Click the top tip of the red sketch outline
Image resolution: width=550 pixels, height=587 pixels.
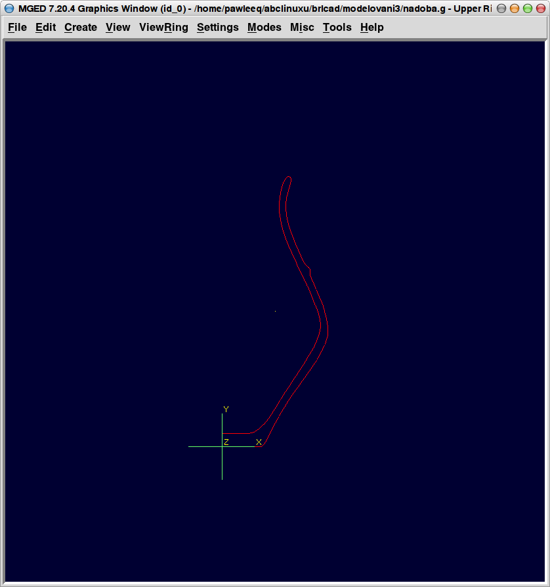tap(288, 177)
